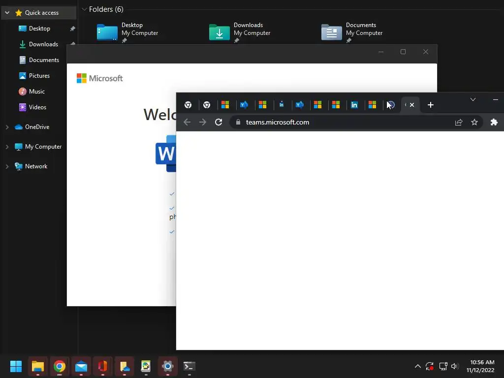504x378 pixels.
Task: Select Pictures in the sidebar
Action: 39,75
